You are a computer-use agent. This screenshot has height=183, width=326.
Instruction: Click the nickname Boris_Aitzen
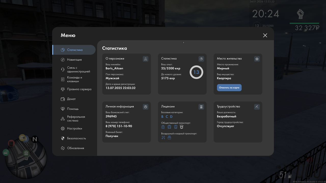pos(114,68)
